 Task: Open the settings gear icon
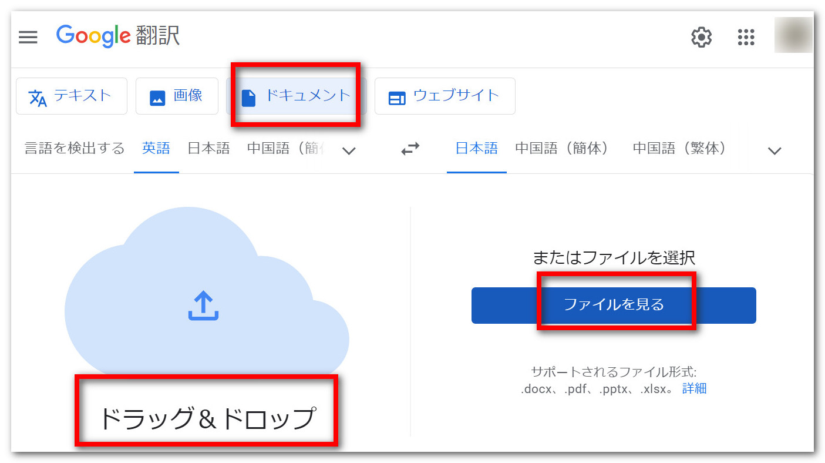coord(701,38)
